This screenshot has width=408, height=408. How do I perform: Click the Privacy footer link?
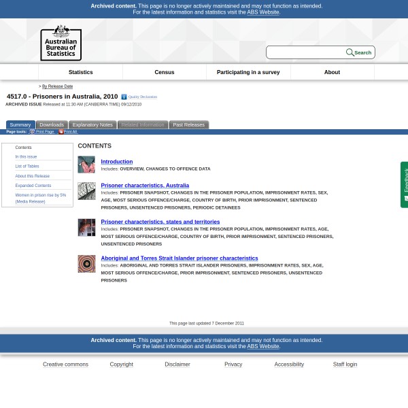coord(233,364)
